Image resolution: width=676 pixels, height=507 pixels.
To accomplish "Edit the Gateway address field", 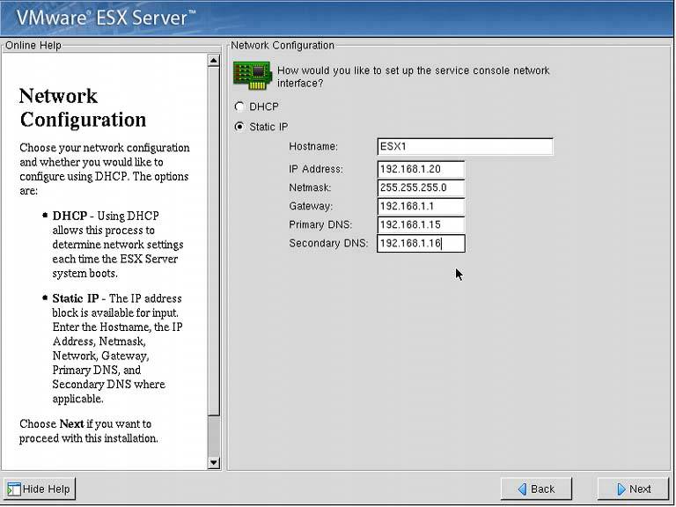I will (420, 206).
